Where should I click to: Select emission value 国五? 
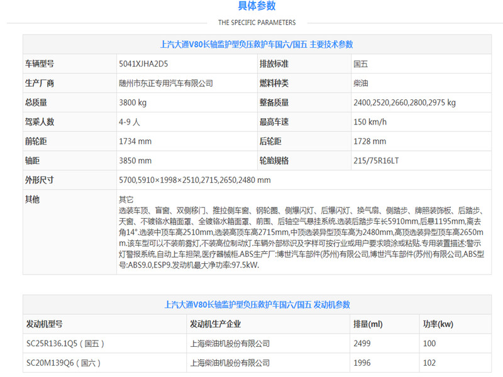360,64
